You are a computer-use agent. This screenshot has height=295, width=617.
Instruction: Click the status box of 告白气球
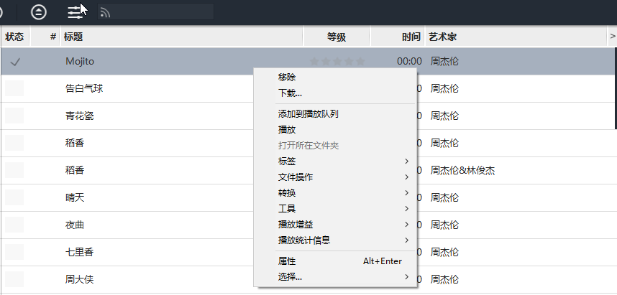click(x=14, y=88)
